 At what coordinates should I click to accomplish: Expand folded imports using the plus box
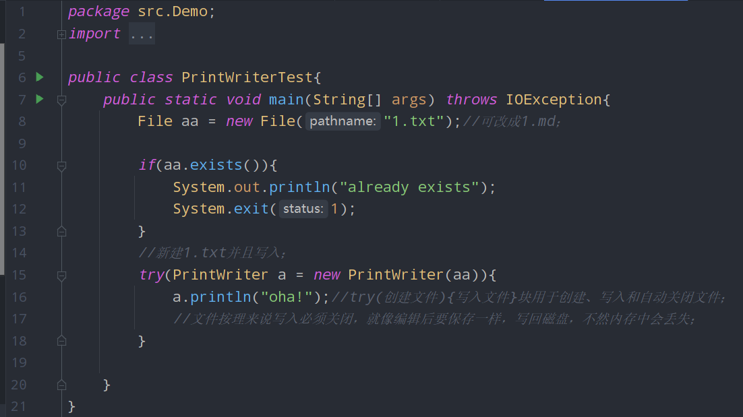(x=61, y=33)
